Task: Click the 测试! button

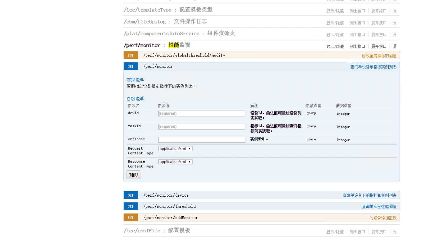Action: click(133, 175)
